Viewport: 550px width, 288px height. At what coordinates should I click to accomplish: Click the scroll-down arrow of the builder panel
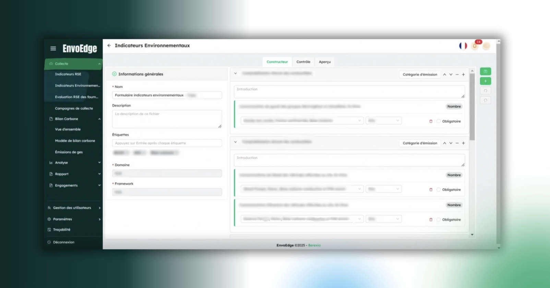coord(472,235)
